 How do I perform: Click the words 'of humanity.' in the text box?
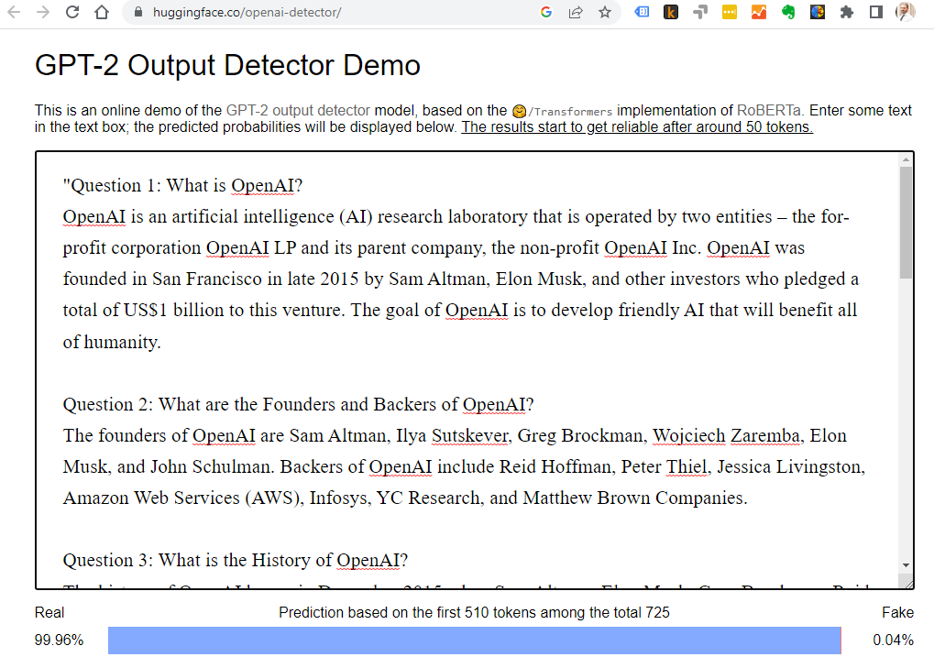coord(112,342)
